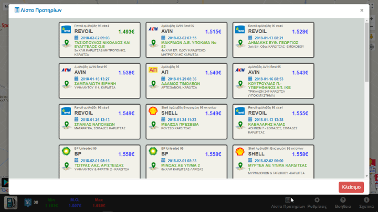Open ΚΟΥΤΡΟΥΛΙΑΣ Π.-ΥΠΕΡΗΦΑΝΟΣ ΑΠ. ΙΚΕ link
This screenshot has height=212, width=378.
click(x=269, y=85)
